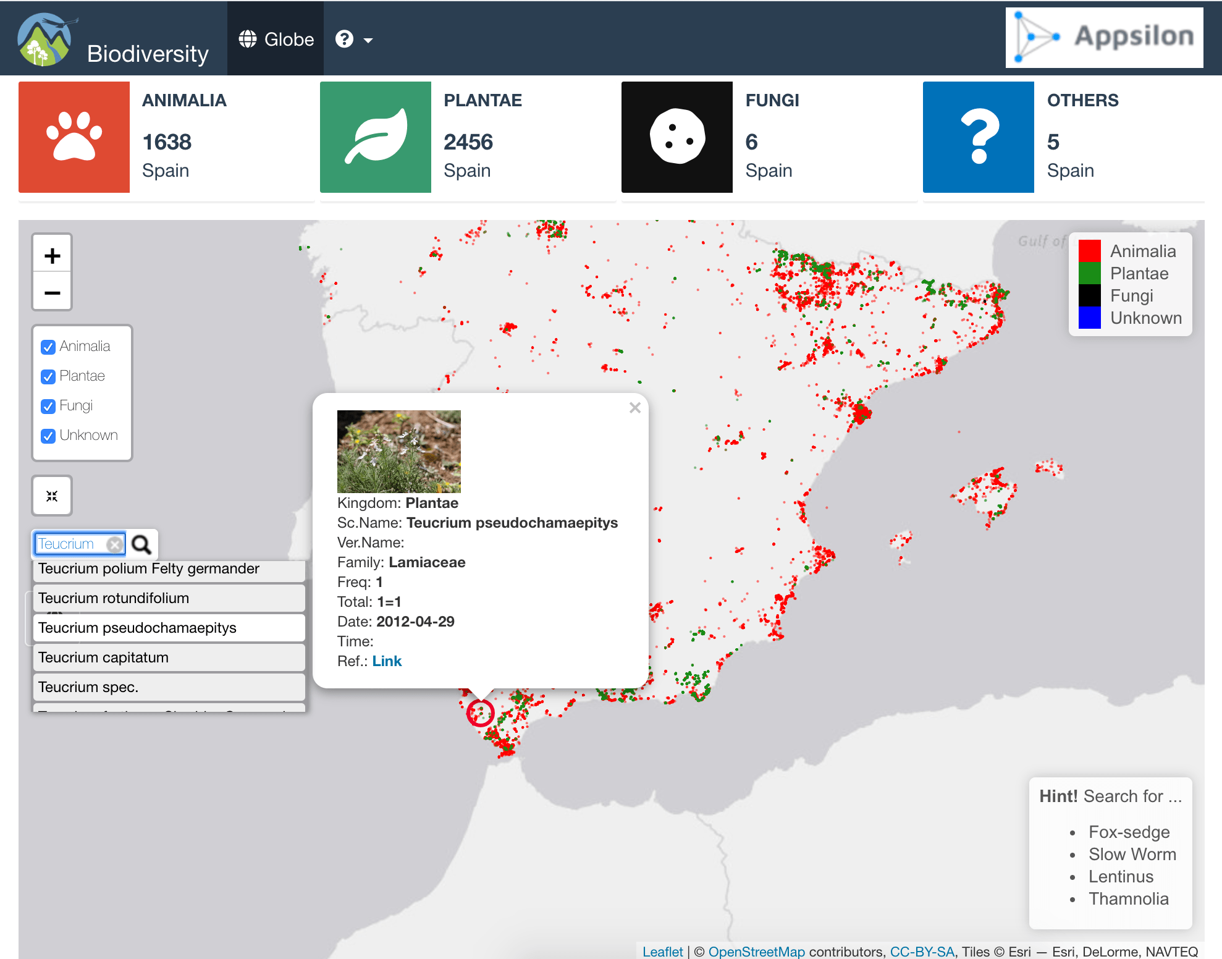Click the magnifying glass search icon
Screen dimensions: 1222x959
pos(141,544)
